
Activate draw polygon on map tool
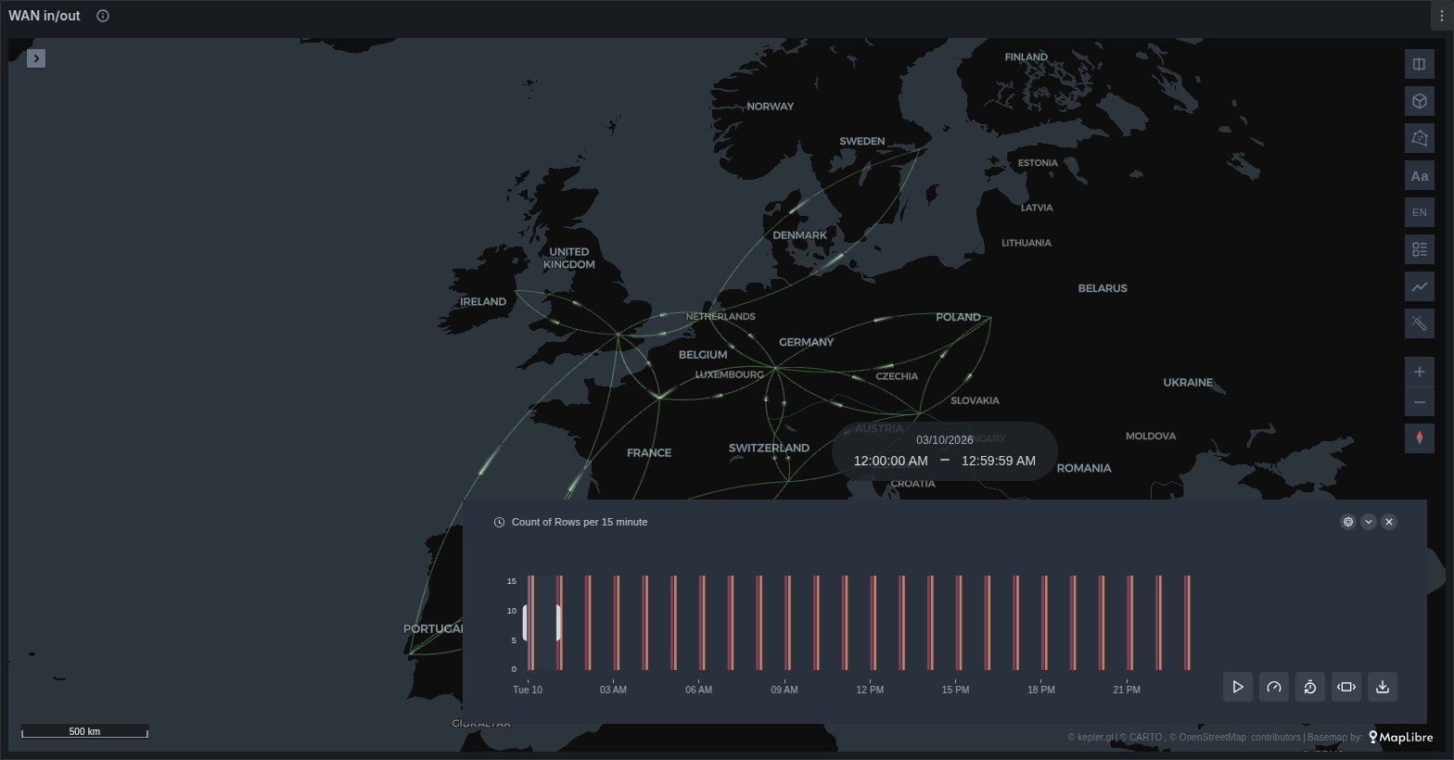pyautogui.click(x=1419, y=138)
